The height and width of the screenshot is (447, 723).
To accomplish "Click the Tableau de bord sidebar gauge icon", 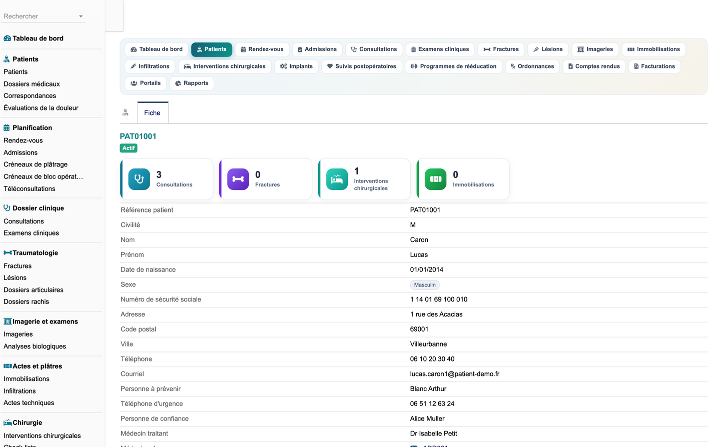I will (7, 38).
